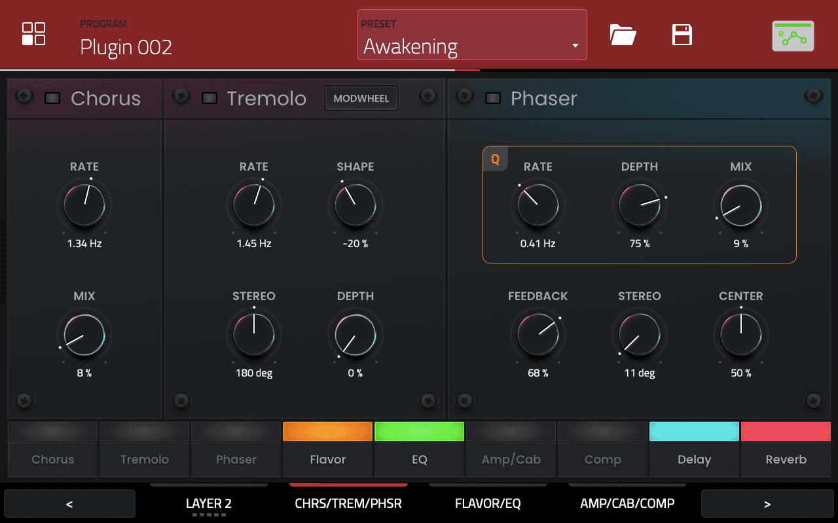Image resolution: width=838 pixels, height=523 pixels.
Task: Select the LAYER 2 tab
Action: pos(209,503)
